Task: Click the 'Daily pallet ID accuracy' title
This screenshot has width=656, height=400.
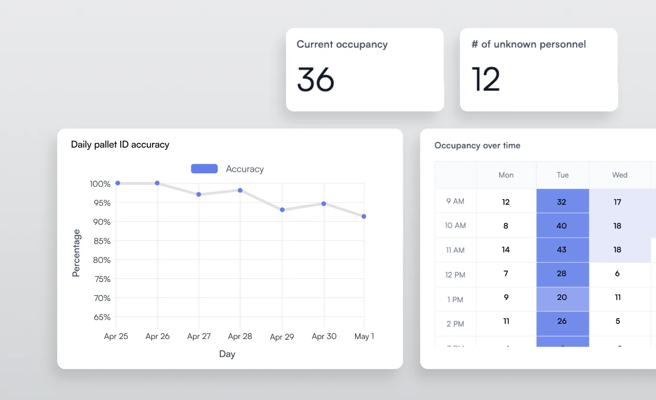Action: [120, 144]
